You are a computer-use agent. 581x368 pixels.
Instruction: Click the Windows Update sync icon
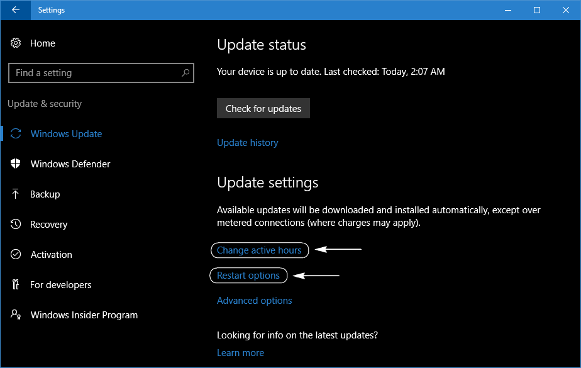click(x=16, y=134)
